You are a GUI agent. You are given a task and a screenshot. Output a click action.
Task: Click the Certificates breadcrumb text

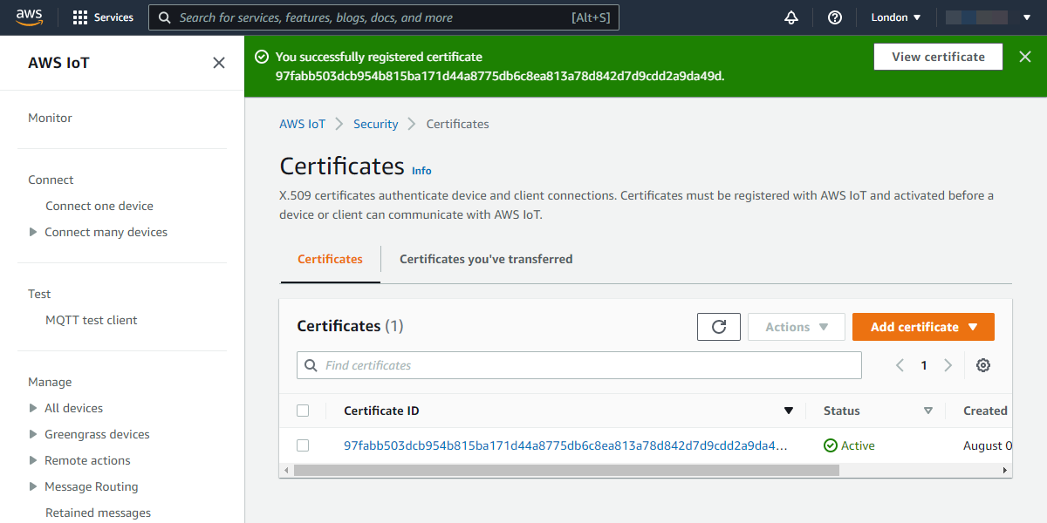point(457,124)
